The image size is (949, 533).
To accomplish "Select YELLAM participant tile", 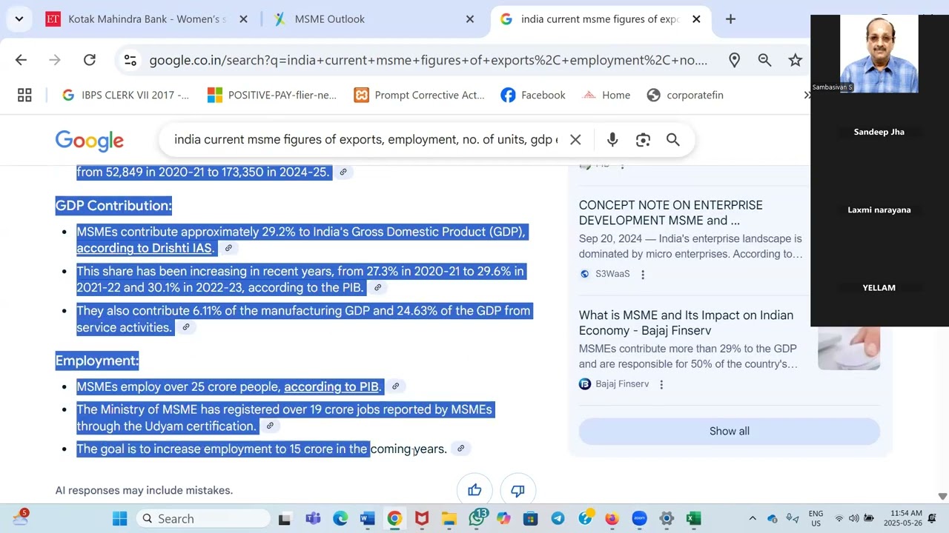I will tap(879, 287).
